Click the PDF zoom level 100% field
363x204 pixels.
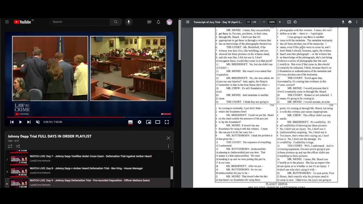[x=272, y=22]
